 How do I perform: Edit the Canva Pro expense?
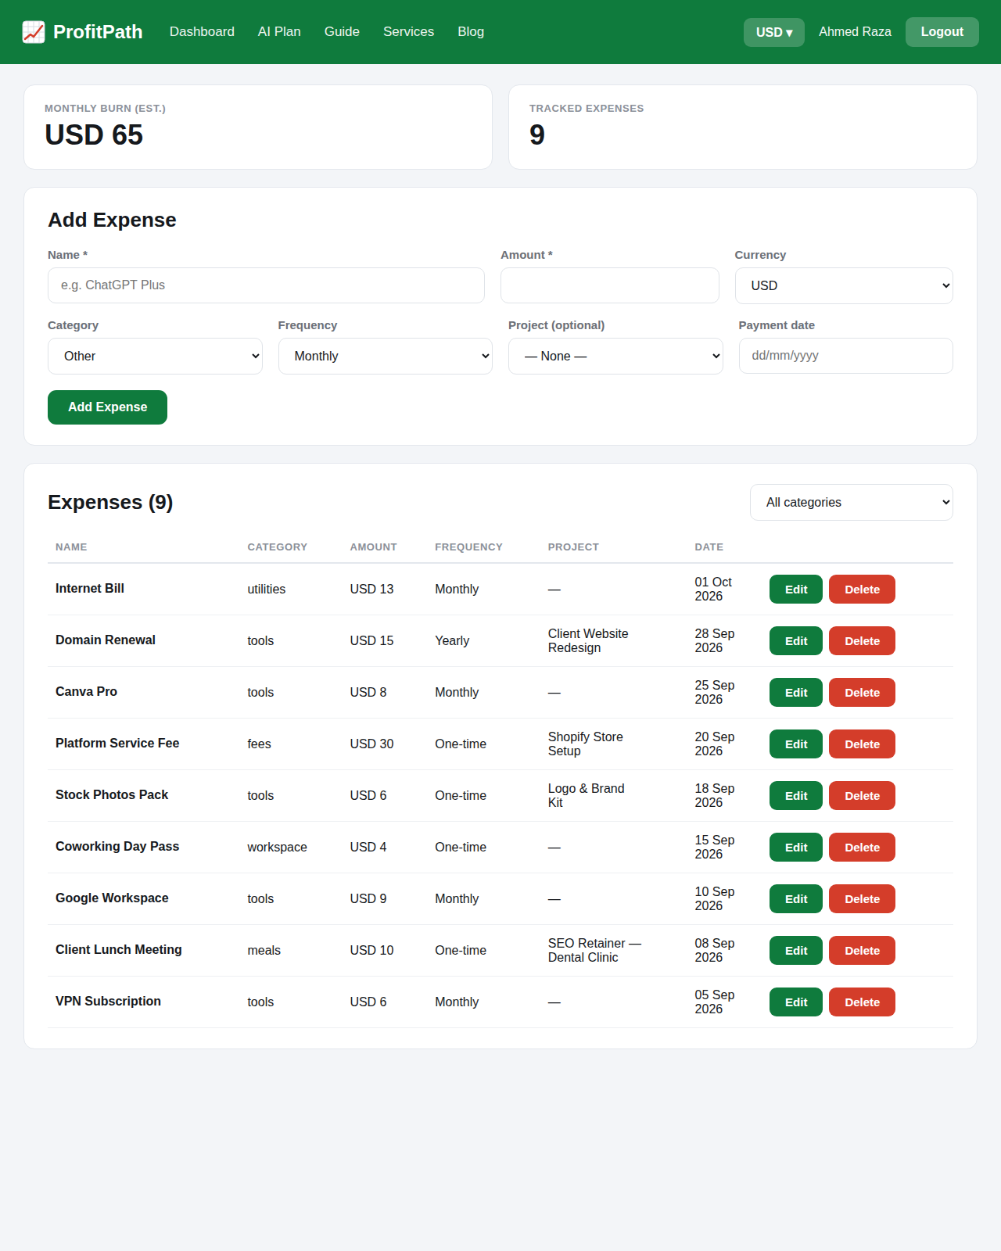coord(796,693)
